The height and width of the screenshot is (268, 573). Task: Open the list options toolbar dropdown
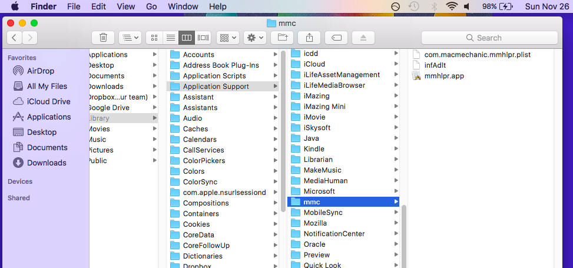(130, 38)
